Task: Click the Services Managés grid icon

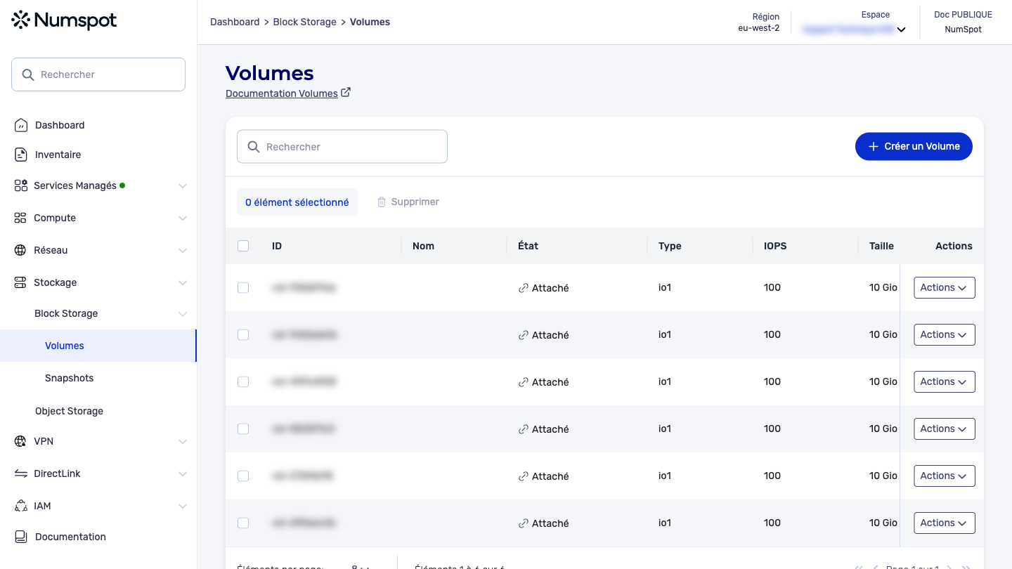Action: (21, 185)
